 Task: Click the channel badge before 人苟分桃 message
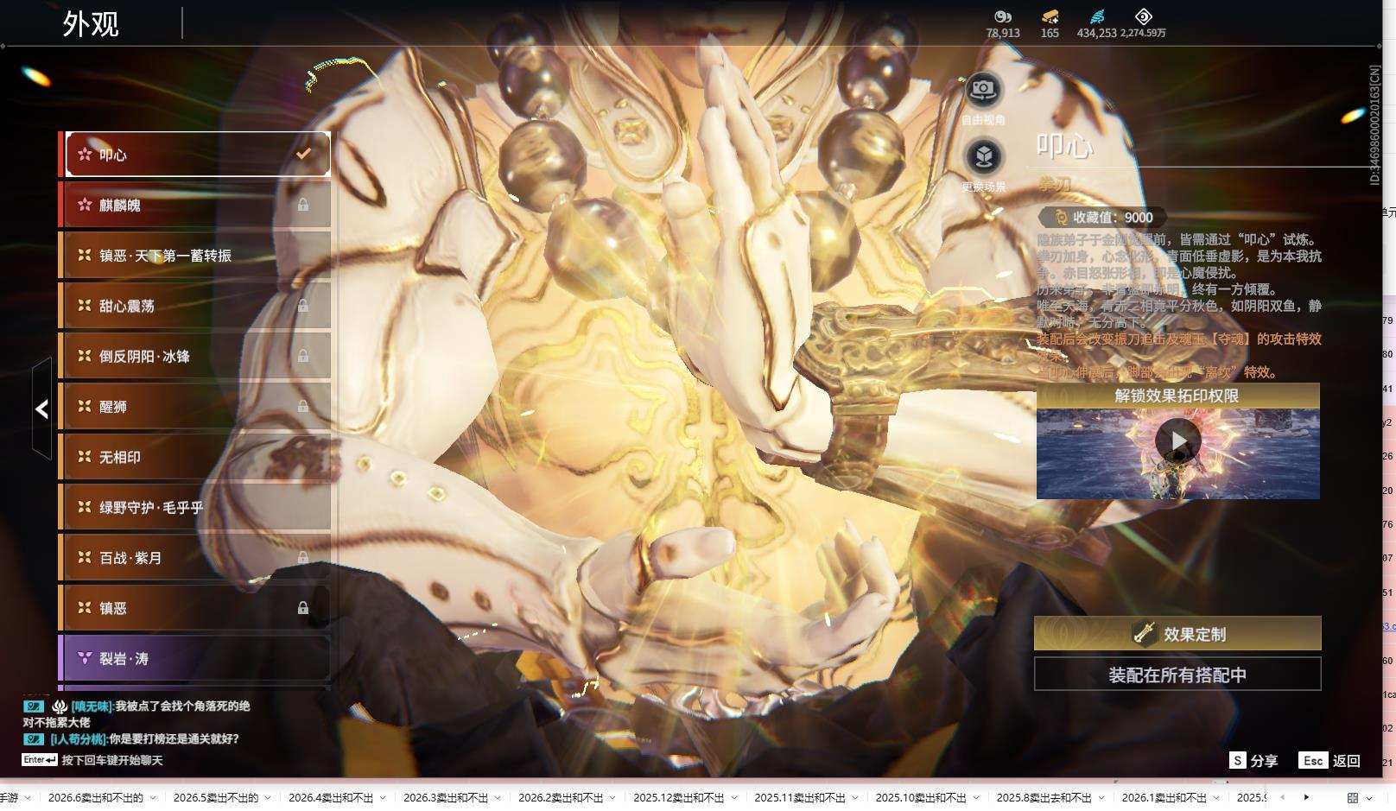(34, 739)
